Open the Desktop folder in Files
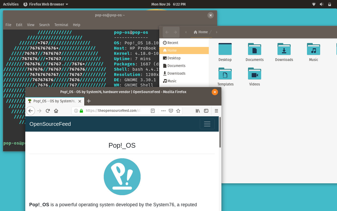337x211 pixels. pyautogui.click(x=225, y=51)
